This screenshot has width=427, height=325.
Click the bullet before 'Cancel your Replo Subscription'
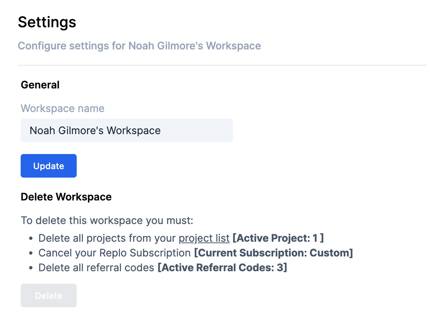point(32,253)
